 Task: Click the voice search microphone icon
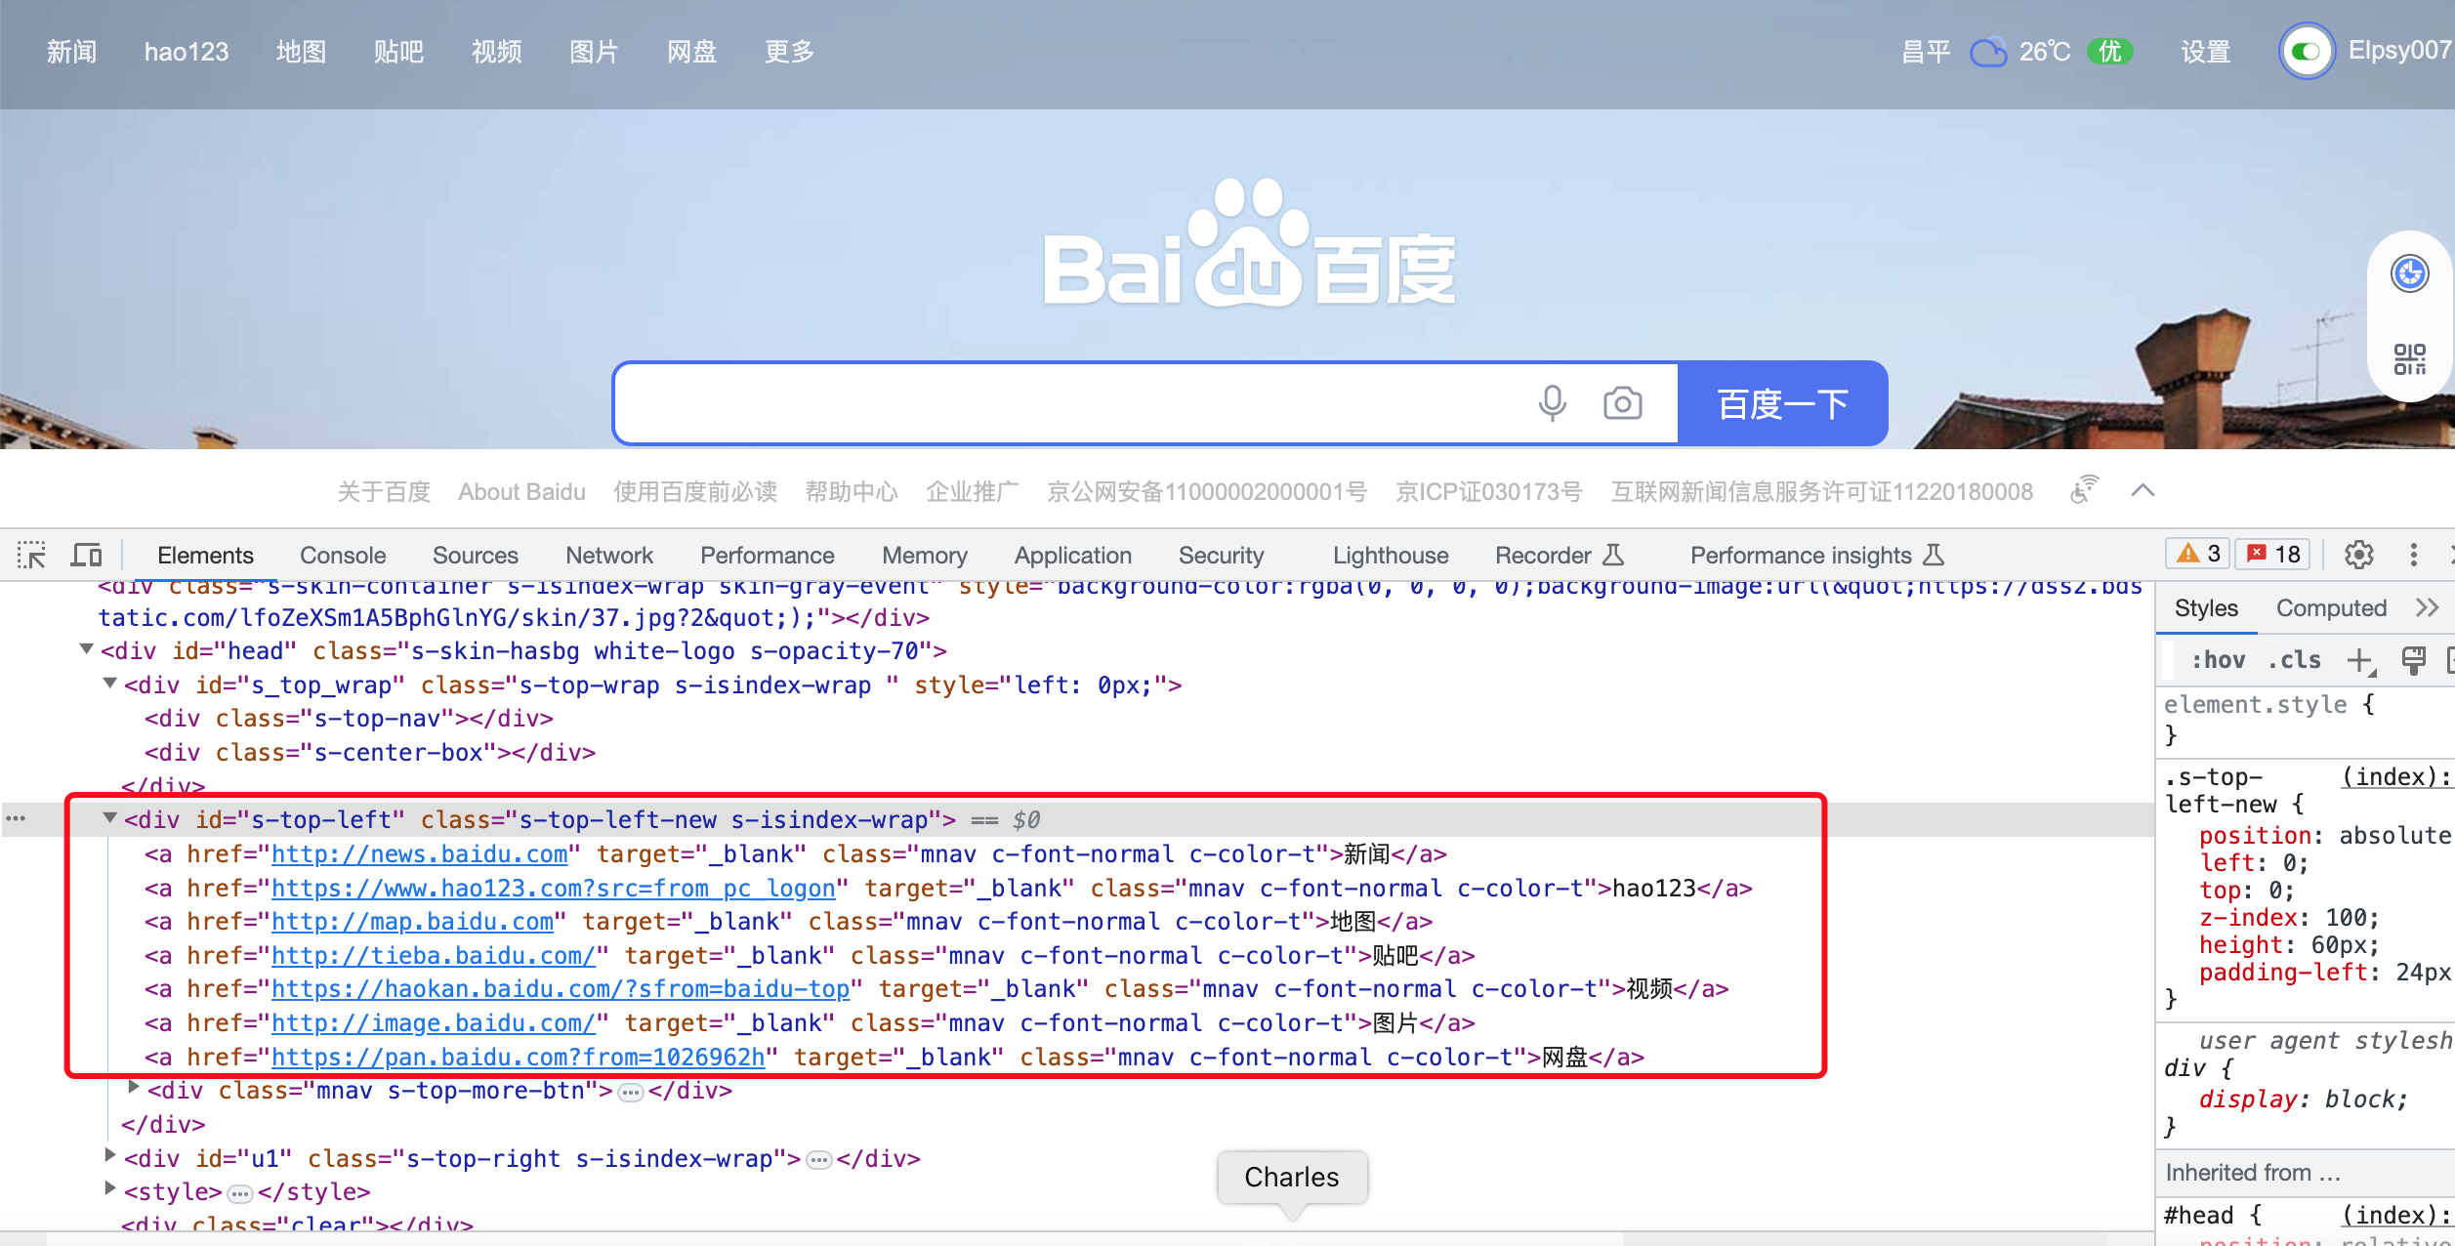pos(1552,403)
